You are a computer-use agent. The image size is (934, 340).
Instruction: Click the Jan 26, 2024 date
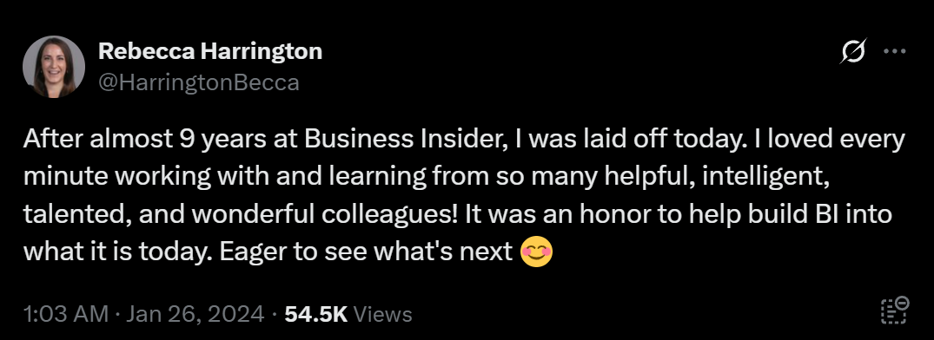point(195,314)
